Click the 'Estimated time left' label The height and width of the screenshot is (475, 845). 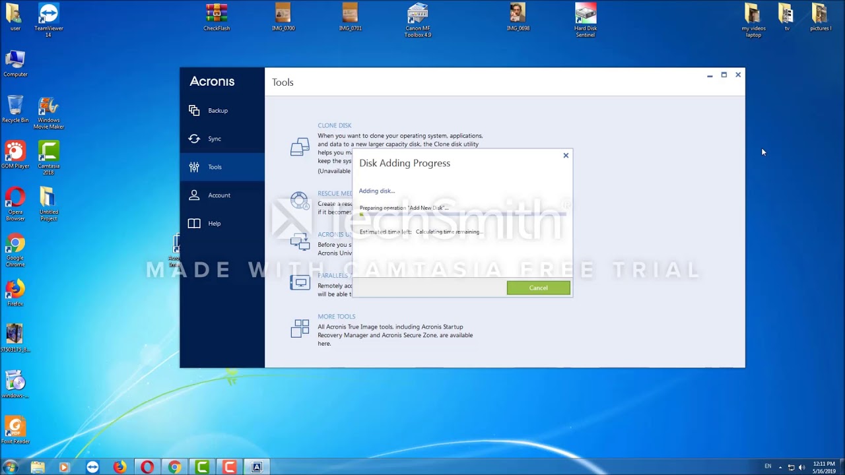pyautogui.click(x=386, y=232)
